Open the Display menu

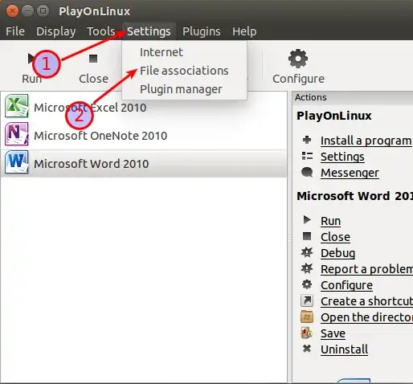[x=56, y=31]
